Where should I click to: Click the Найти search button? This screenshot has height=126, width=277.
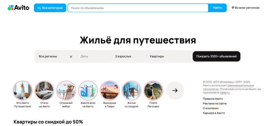point(217,8)
